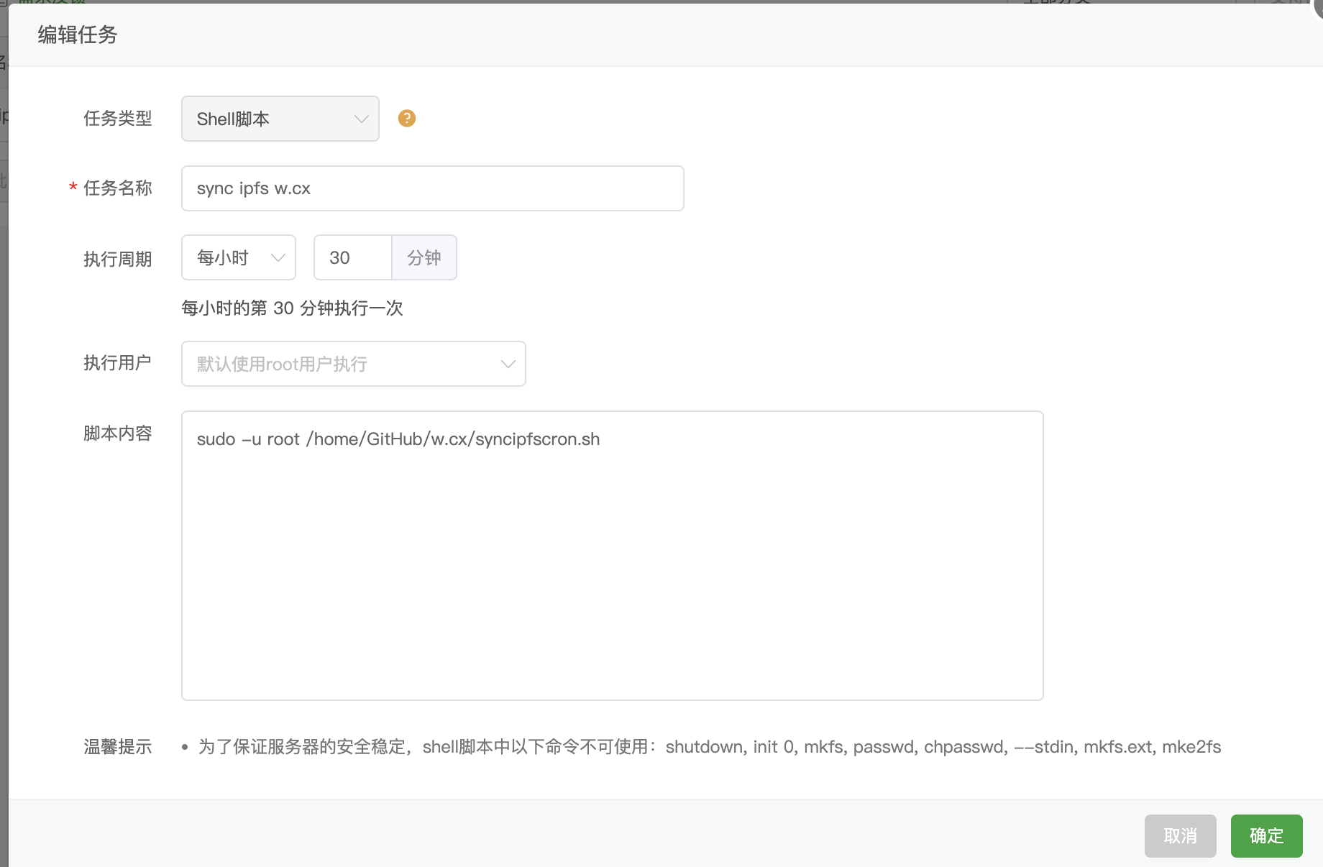Click the red asterisk beside 任务名称

[x=72, y=188]
